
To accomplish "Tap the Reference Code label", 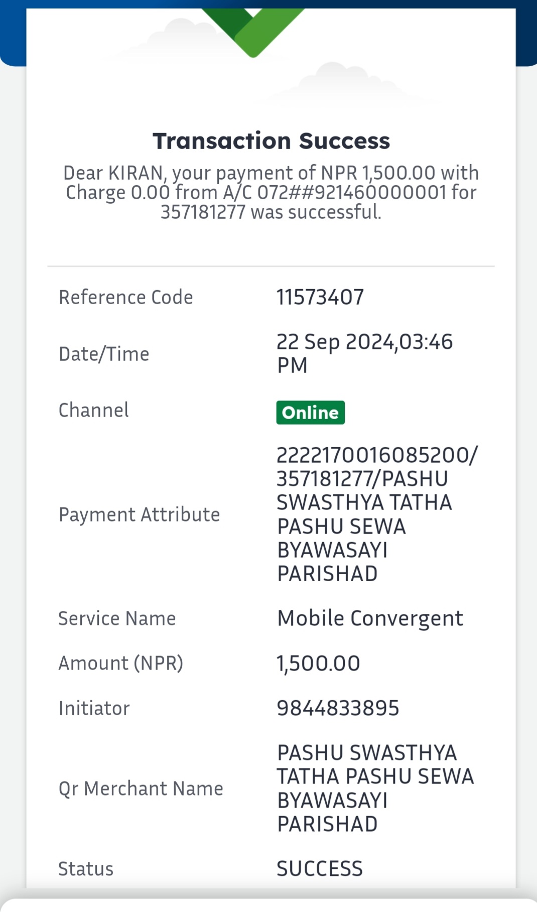I will tap(126, 297).
